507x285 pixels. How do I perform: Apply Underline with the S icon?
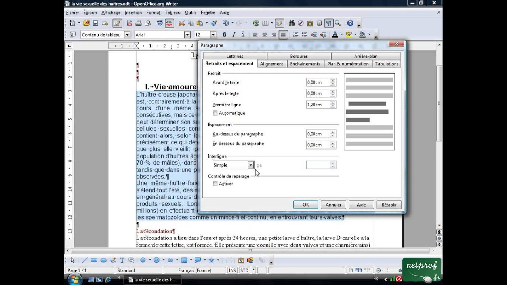pos(243,35)
